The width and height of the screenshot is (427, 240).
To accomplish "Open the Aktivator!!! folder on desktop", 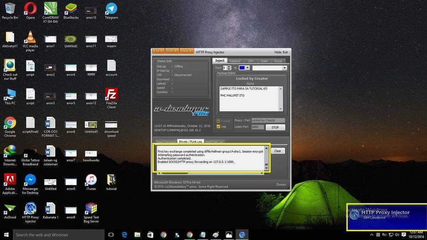I will (x=10, y=39).
